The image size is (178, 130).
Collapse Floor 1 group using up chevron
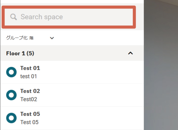[x=130, y=53]
